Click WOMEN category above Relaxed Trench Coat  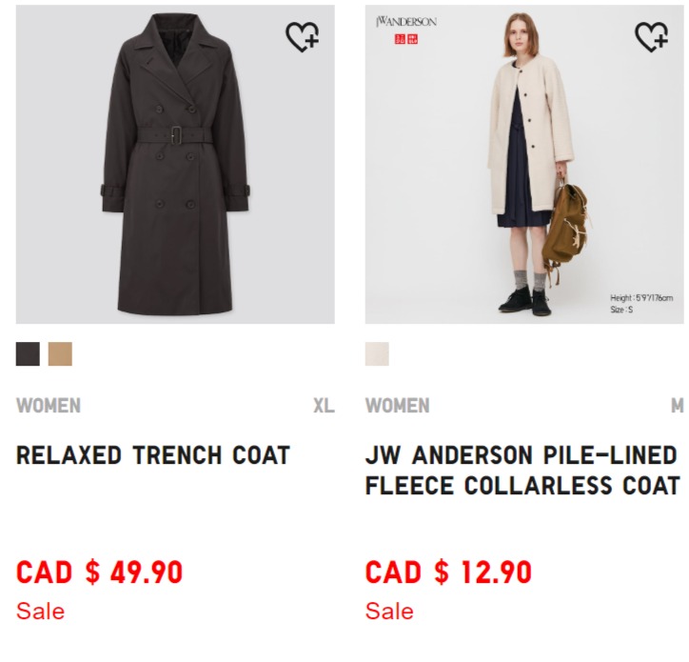click(49, 406)
